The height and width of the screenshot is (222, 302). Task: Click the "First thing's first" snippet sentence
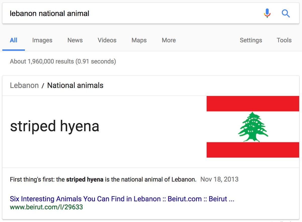pos(103,179)
